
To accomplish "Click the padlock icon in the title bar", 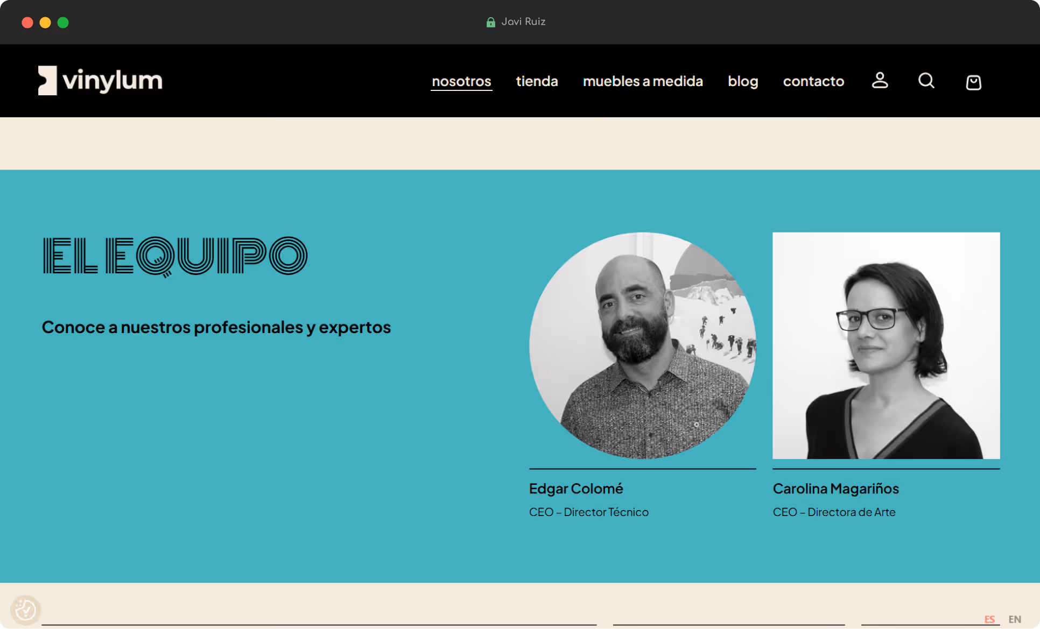I will point(490,22).
